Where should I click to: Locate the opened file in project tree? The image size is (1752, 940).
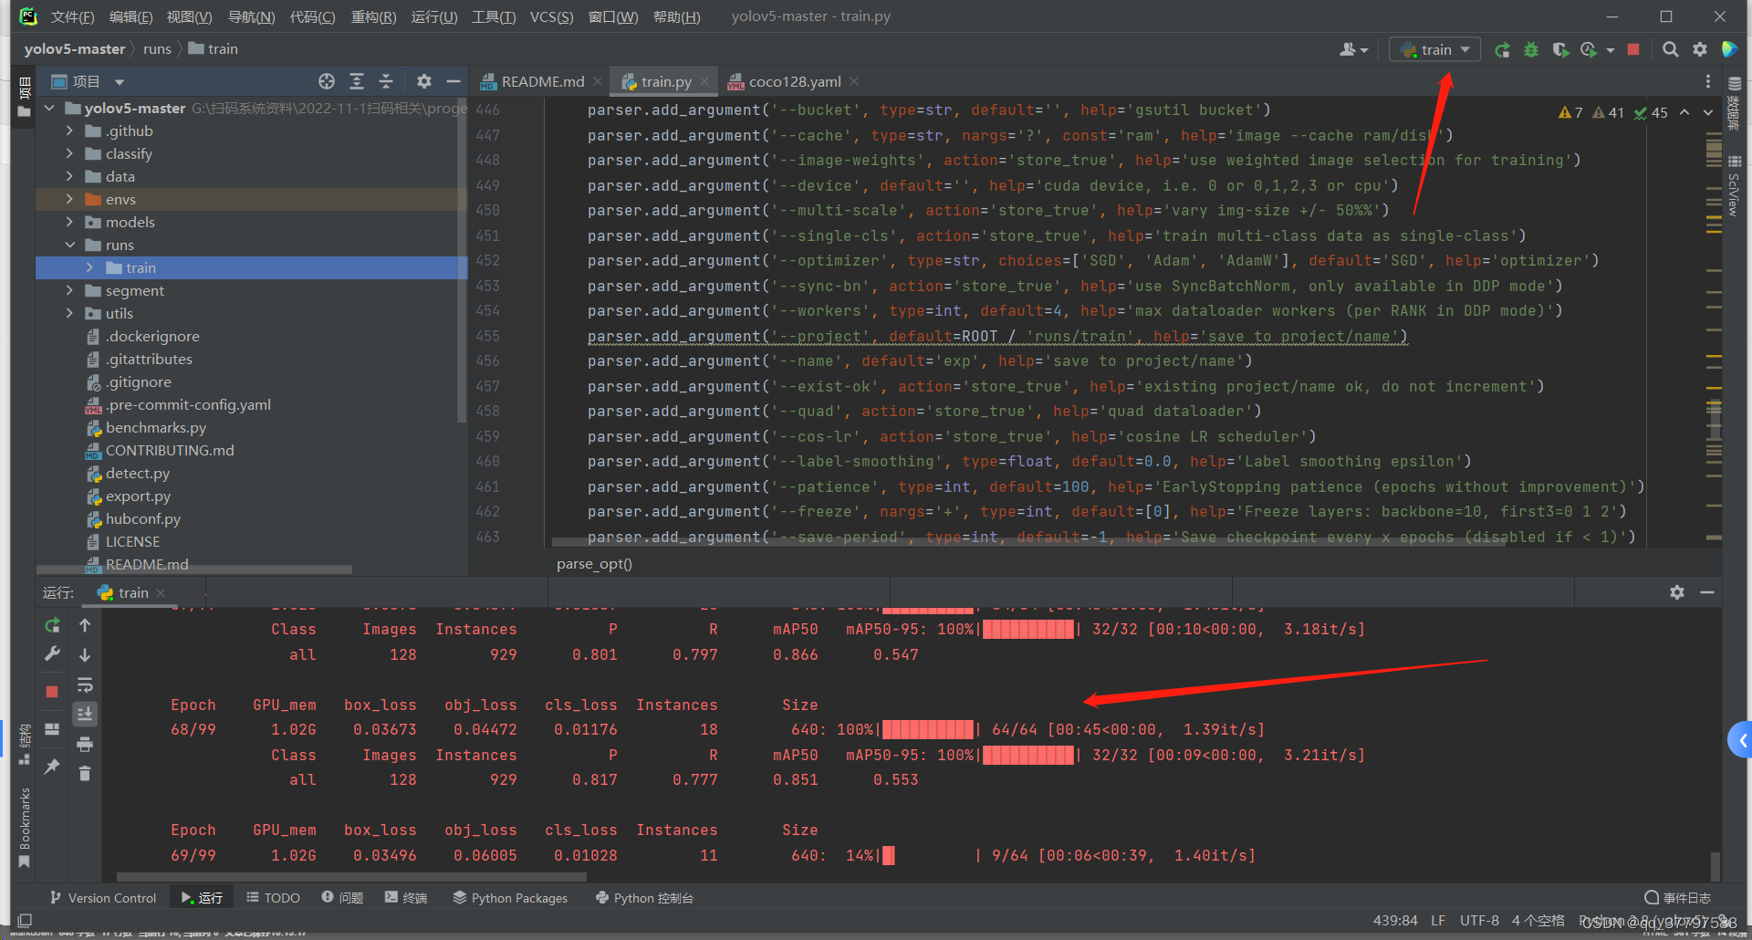tap(327, 81)
